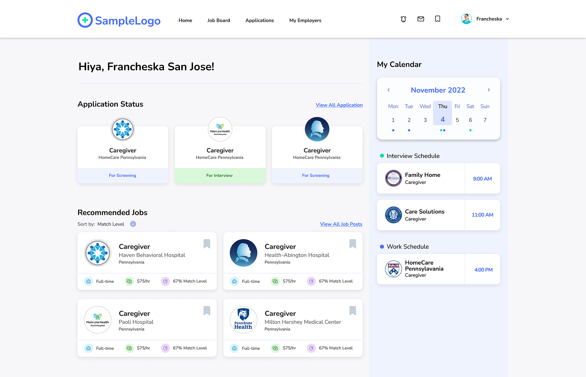586x377 pixels.
Task: Click Full-time icon on Milton Hershey card
Action: pyautogui.click(x=234, y=348)
